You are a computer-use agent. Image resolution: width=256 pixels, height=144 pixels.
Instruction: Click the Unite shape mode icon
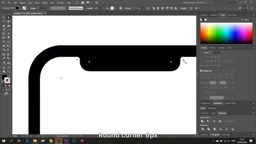[x=202, y=121]
